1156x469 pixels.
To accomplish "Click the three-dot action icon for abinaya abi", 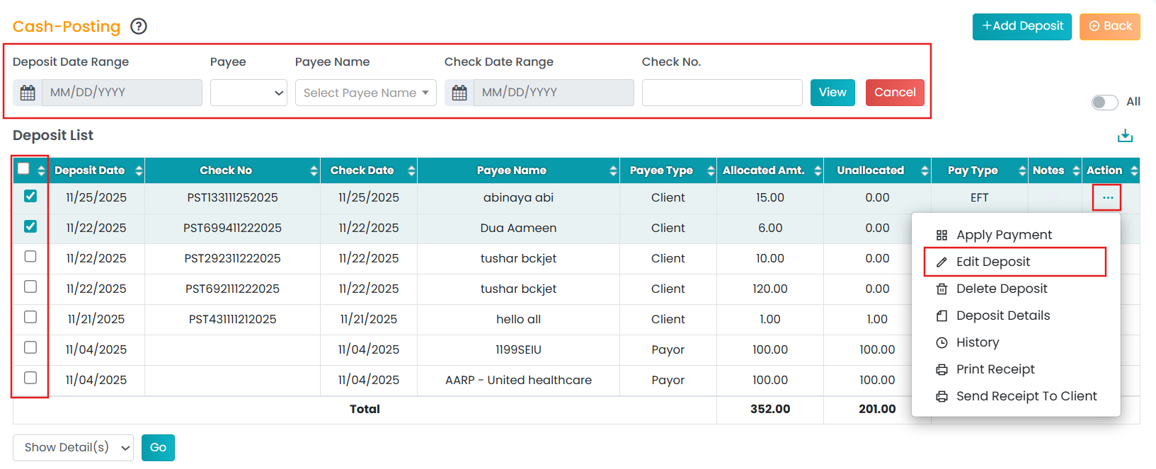I will point(1107,197).
